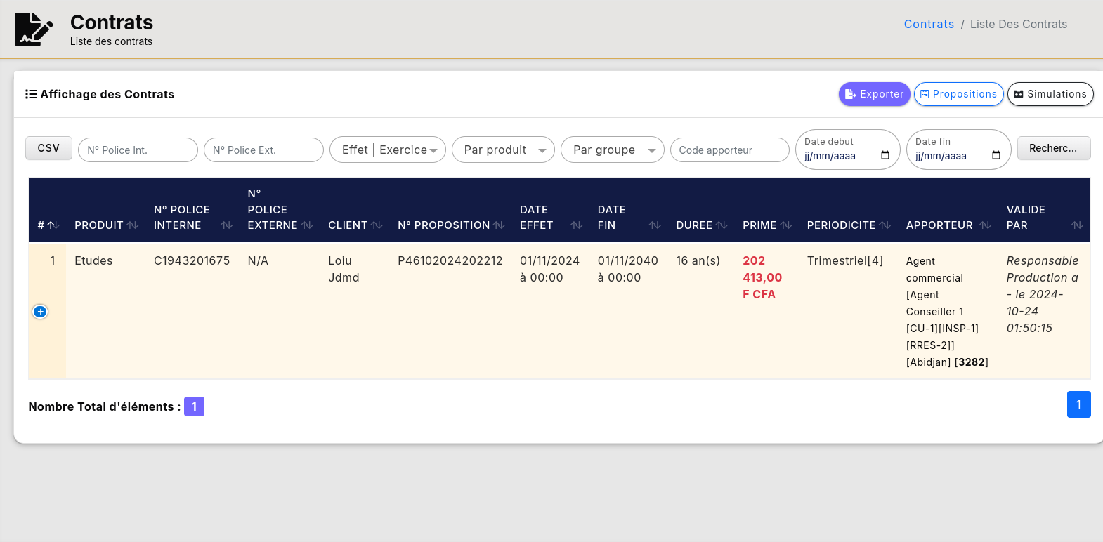
Task: Open the Par produit dropdown
Action: [503, 150]
